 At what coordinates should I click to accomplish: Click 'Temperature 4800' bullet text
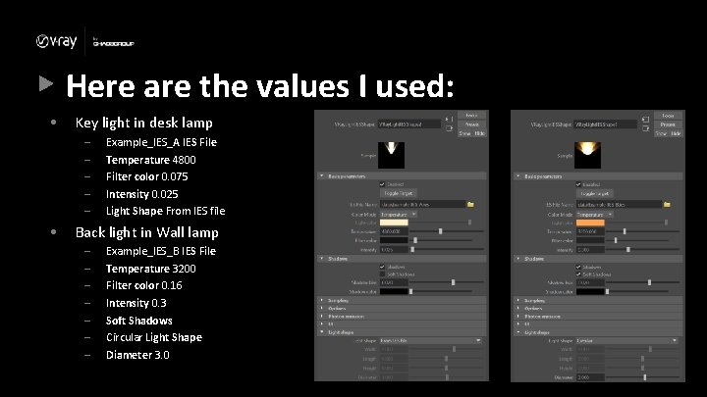click(150, 160)
